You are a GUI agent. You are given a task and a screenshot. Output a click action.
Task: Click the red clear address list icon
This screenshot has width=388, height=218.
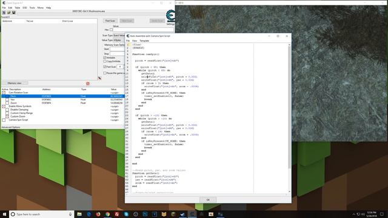coord(87,84)
